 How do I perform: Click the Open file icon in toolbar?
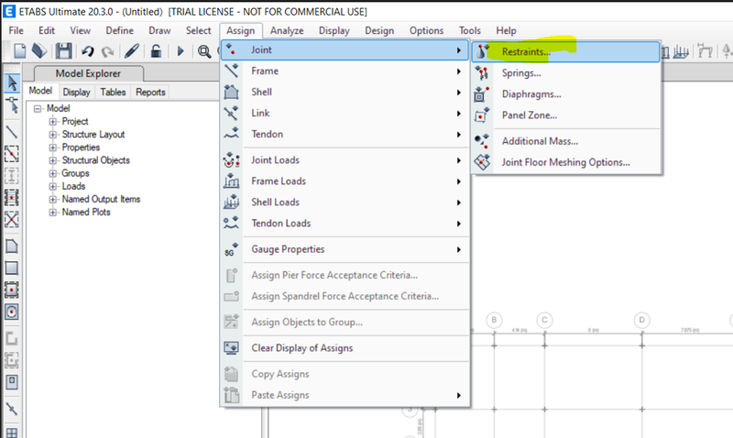[x=39, y=50]
